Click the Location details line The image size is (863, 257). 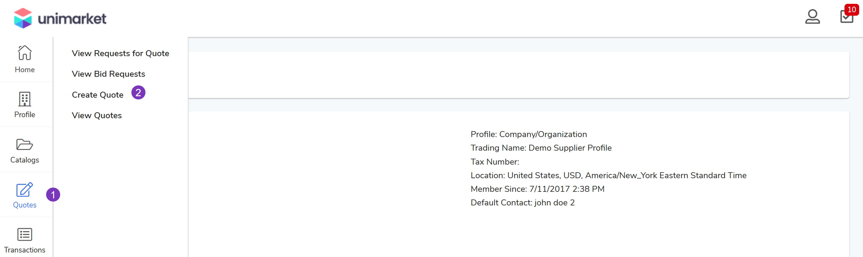point(608,175)
